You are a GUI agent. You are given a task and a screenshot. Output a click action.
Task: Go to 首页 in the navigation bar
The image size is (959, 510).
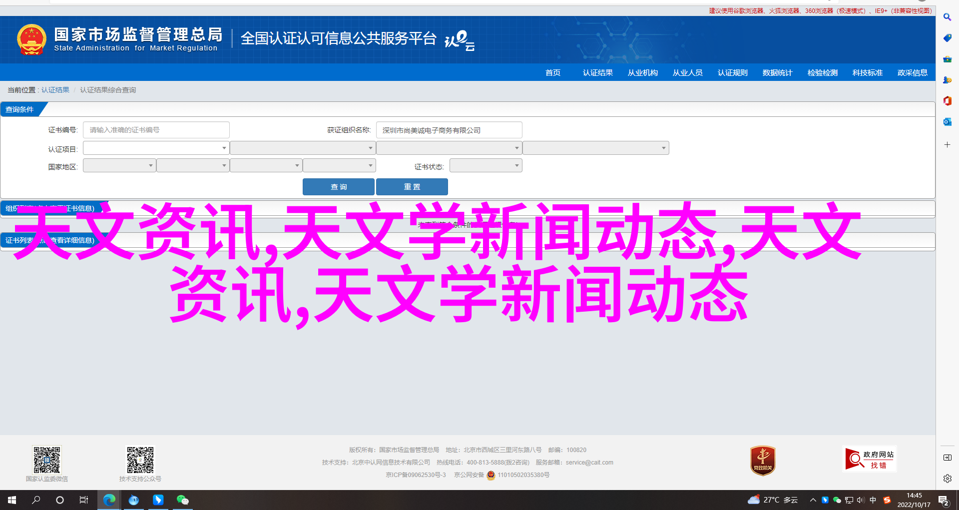[x=553, y=73]
